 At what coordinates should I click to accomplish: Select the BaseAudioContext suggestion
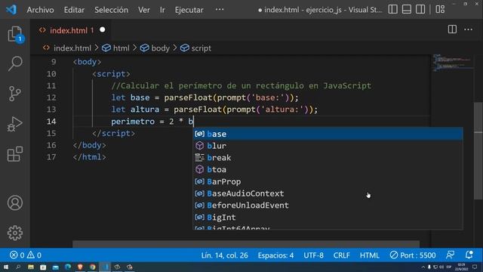[x=328, y=193]
